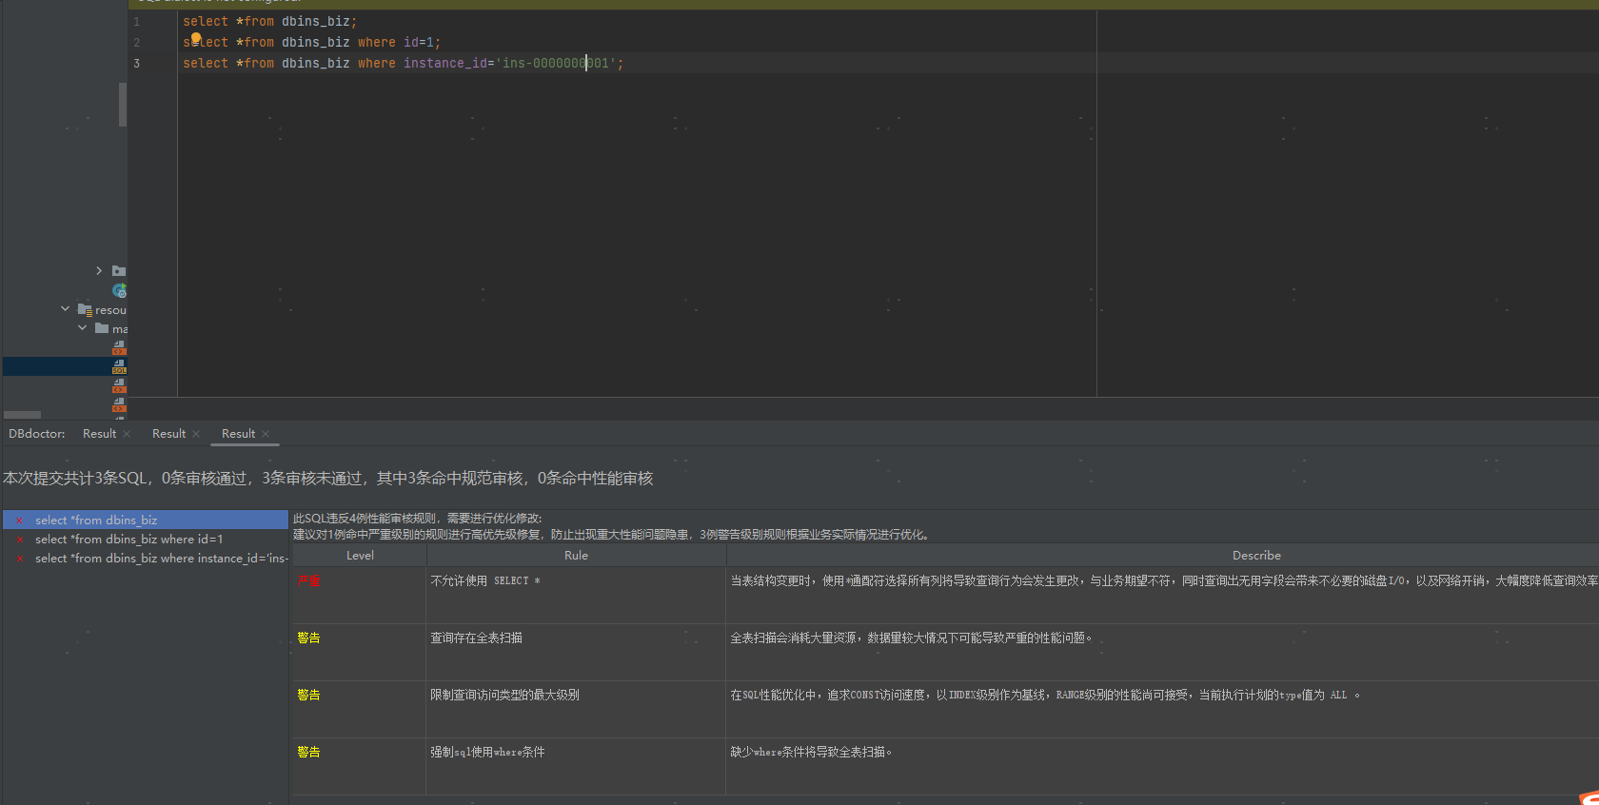Click the run configuration icon in project tree
The width and height of the screenshot is (1599, 805).
pyautogui.click(x=119, y=290)
